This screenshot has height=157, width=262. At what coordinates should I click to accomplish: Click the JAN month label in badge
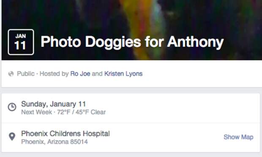[x=21, y=36]
